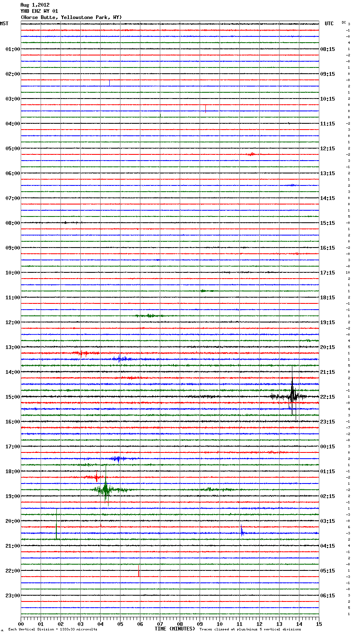Click minute tick "00" on the bottom axis

21,624
